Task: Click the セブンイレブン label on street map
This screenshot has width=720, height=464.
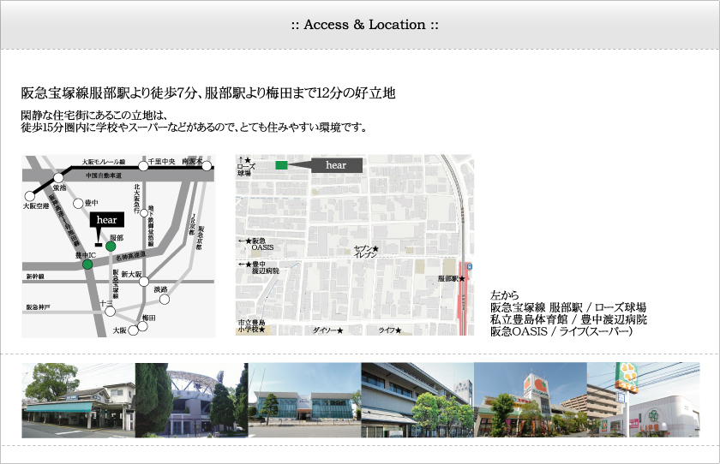Action: click(366, 251)
